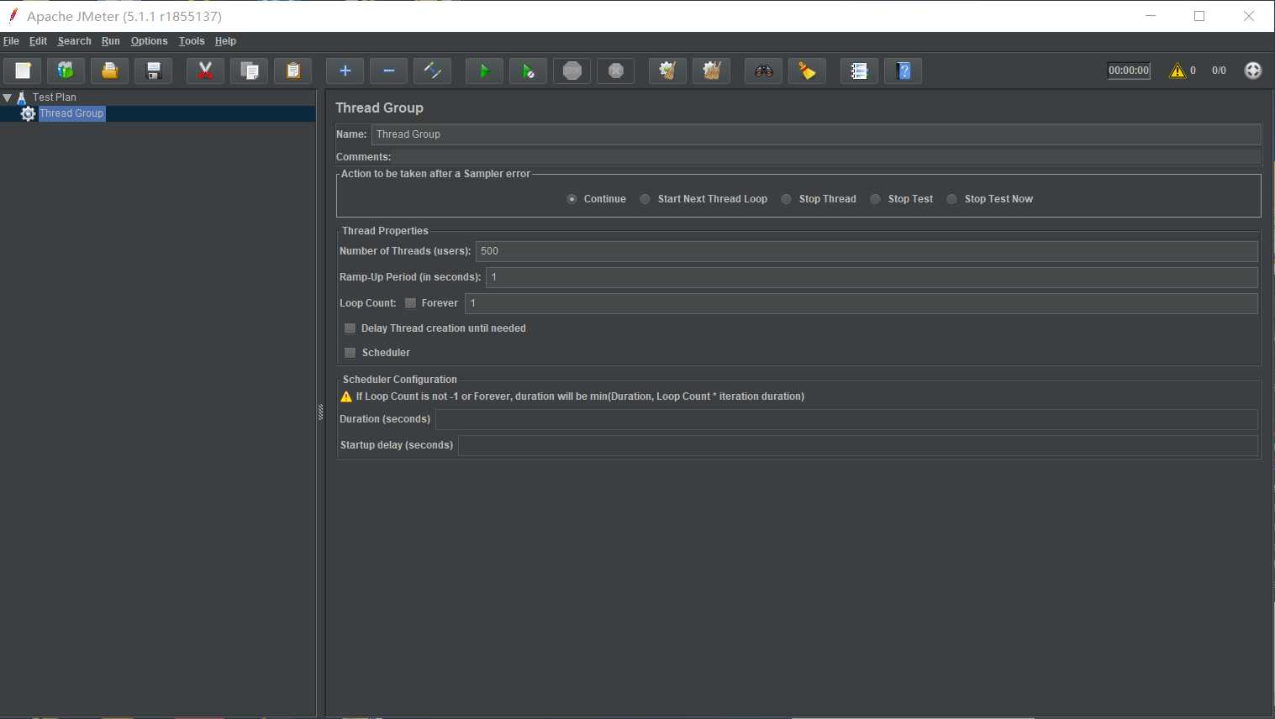Click the remote engine globe icon
1275x719 pixels.
(1253, 71)
